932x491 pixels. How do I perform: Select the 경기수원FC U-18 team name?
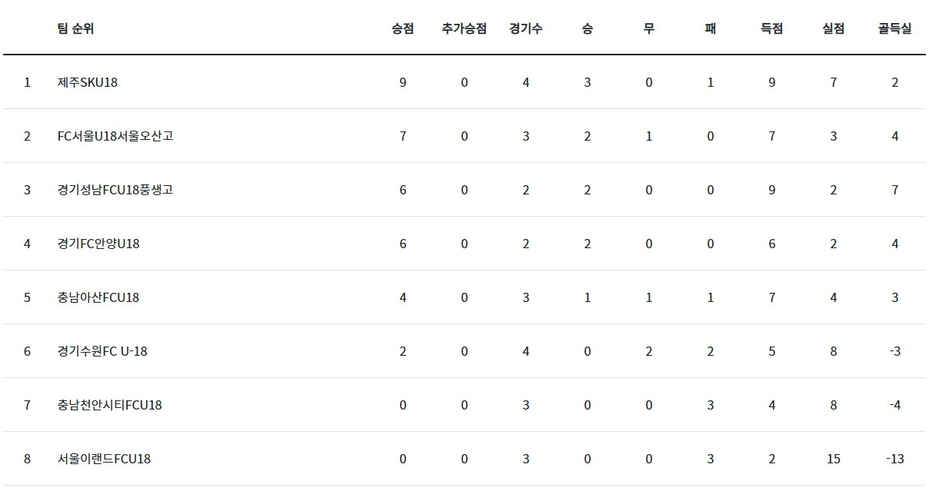(x=102, y=351)
